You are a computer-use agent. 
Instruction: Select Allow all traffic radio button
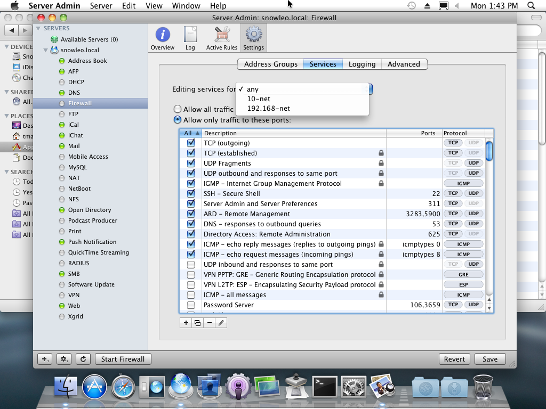coord(177,109)
